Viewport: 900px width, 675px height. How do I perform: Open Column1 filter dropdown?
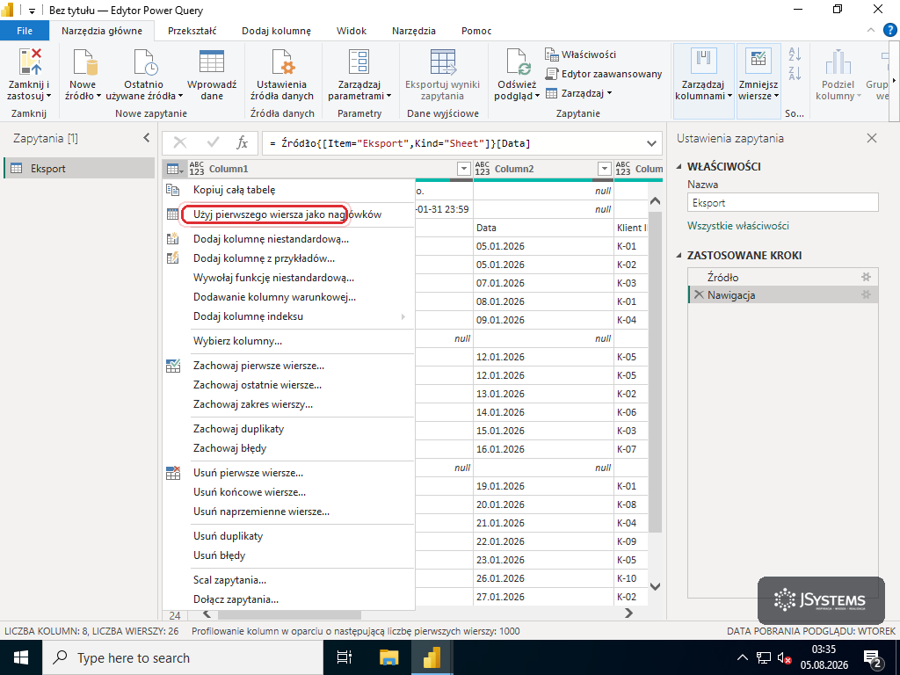tap(464, 169)
